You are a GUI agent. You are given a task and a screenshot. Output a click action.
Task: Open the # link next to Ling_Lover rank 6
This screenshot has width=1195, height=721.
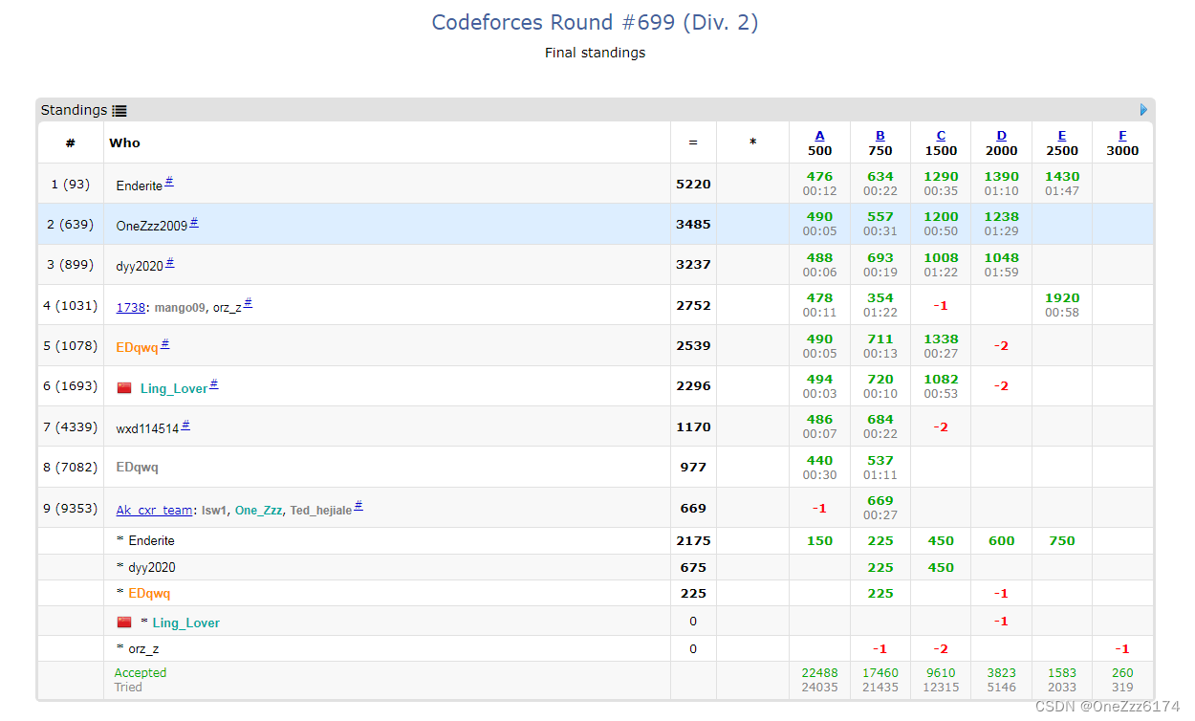(x=214, y=384)
